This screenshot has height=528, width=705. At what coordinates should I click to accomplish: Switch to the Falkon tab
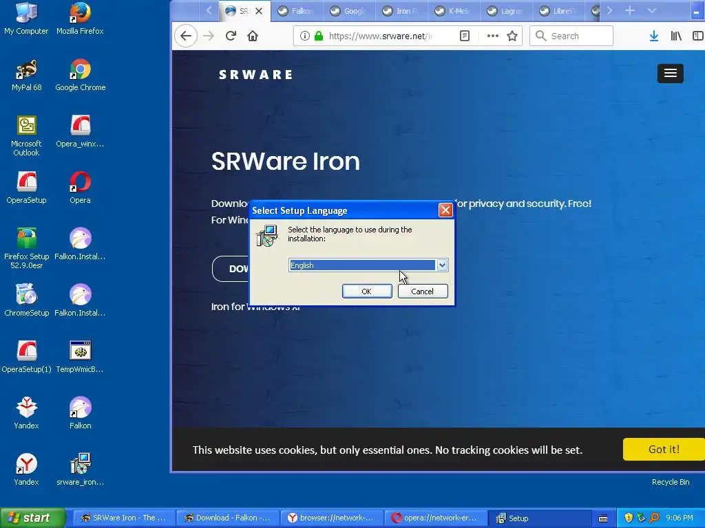pyautogui.click(x=296, y=11)
